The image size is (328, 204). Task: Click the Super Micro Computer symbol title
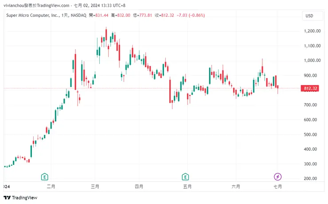tap(33, 16)
